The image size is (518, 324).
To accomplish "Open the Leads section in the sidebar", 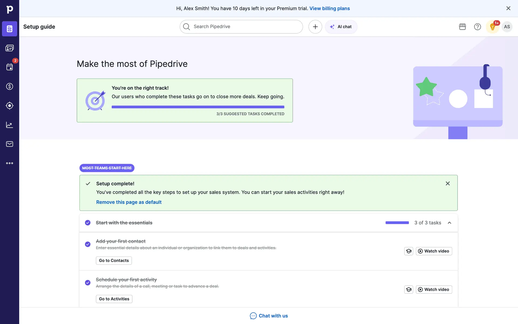I will (9, 48).
